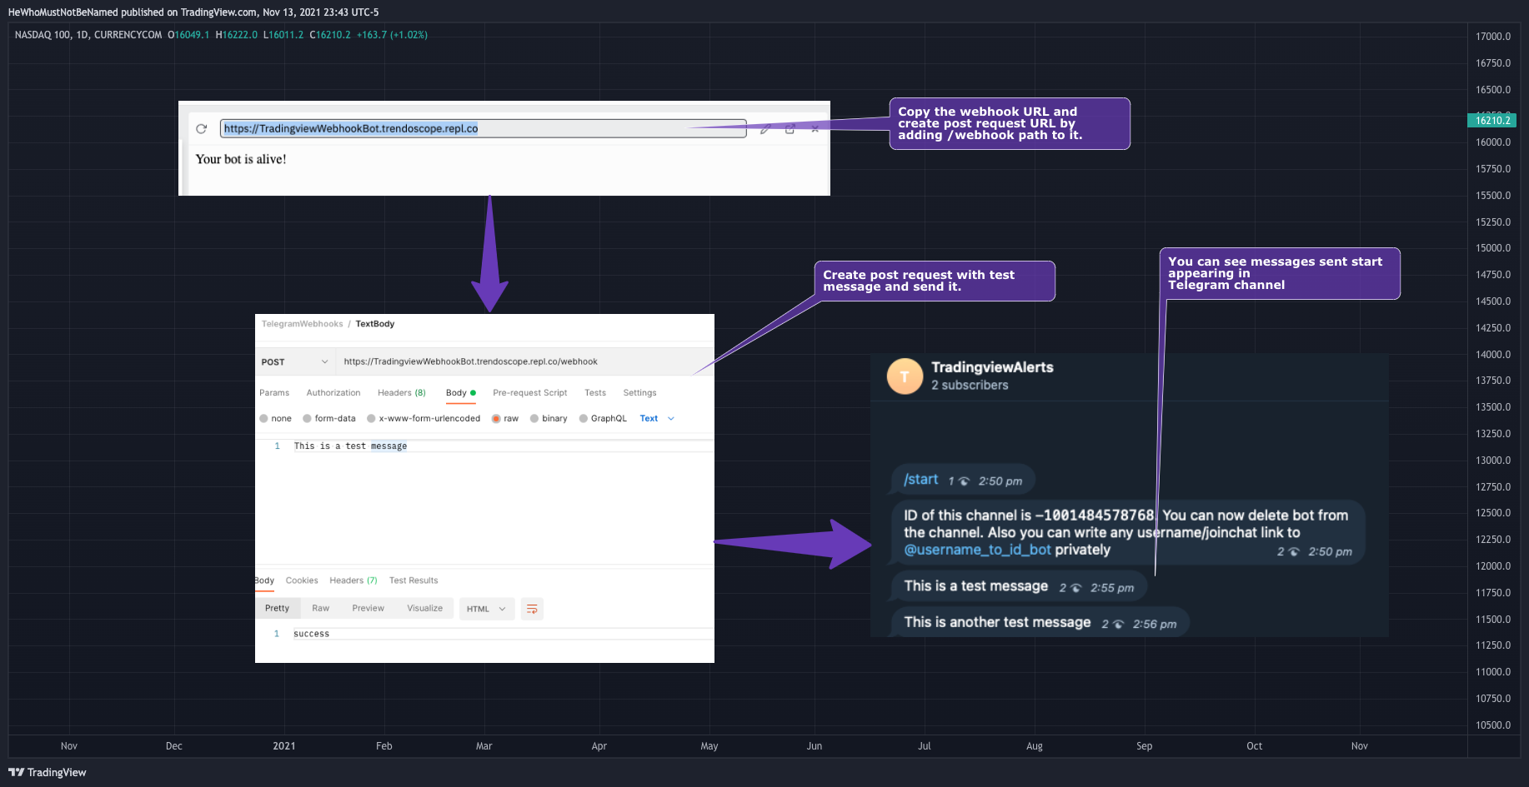The width and height of the screenshot is (1529, 787).
Task: Click the 'ID of this channel' message
Action: [1128, 532]
